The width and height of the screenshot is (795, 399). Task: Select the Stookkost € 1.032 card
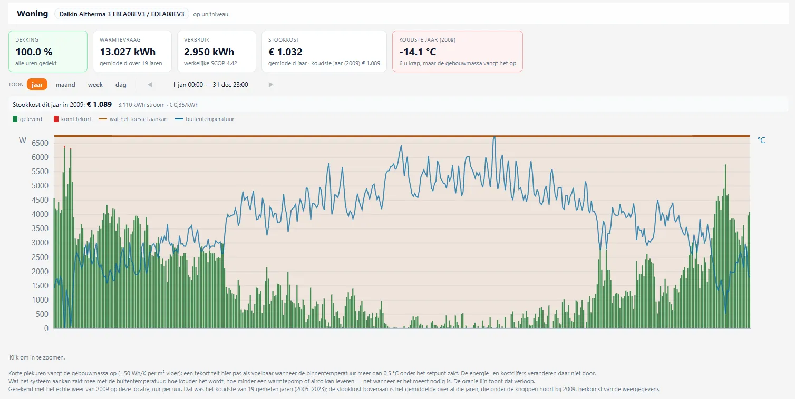pyautogui.click(x=324, y=51)
